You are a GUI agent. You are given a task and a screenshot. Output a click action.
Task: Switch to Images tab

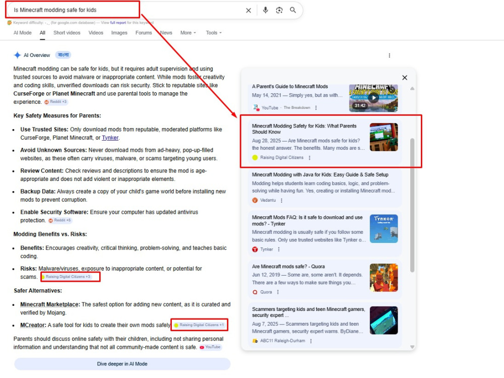[119, 33]
